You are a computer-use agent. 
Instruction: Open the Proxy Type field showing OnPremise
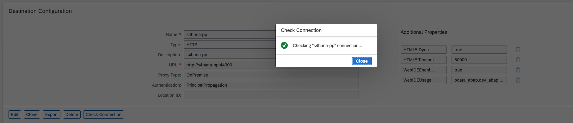coord(271,75)
